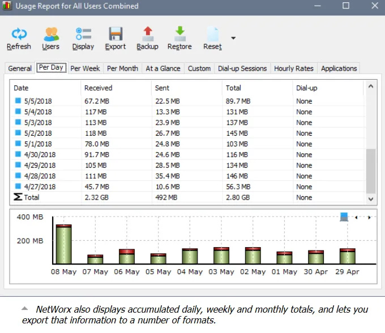Collapse the caption triangle below the window
This screenshot has height=333, width=385.
click(24, 308)
